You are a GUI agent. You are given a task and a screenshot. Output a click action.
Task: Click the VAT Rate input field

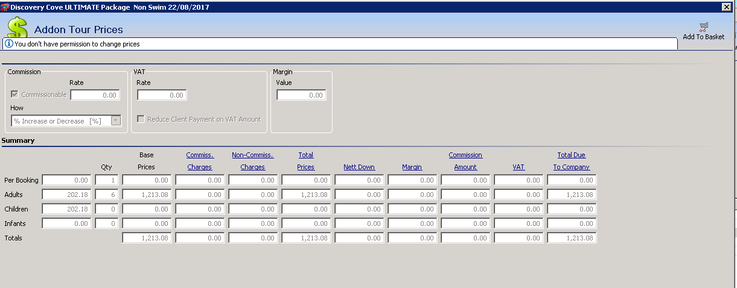(x=162, y=95)
